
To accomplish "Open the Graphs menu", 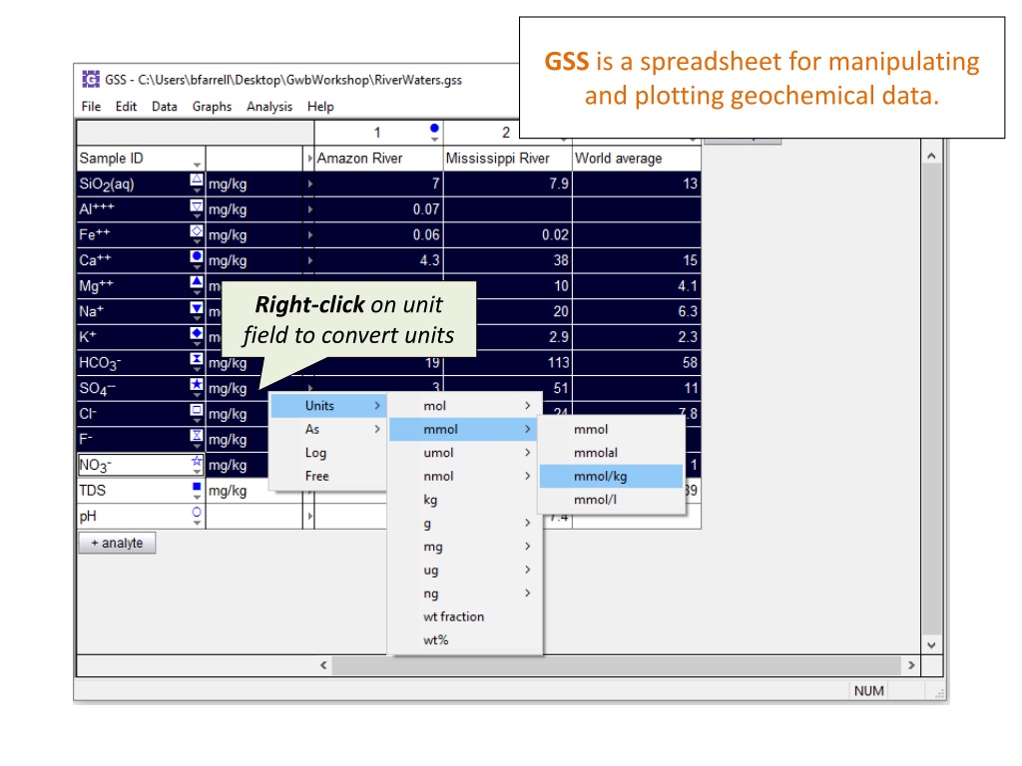I will point(212,106).
